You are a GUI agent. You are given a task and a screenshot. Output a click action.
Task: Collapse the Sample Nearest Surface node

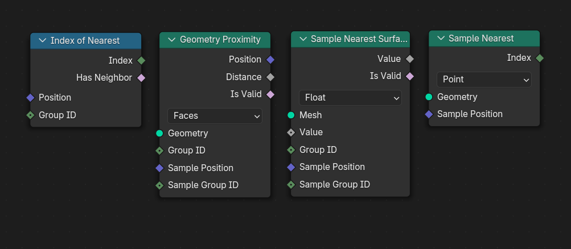pos(303,39)
